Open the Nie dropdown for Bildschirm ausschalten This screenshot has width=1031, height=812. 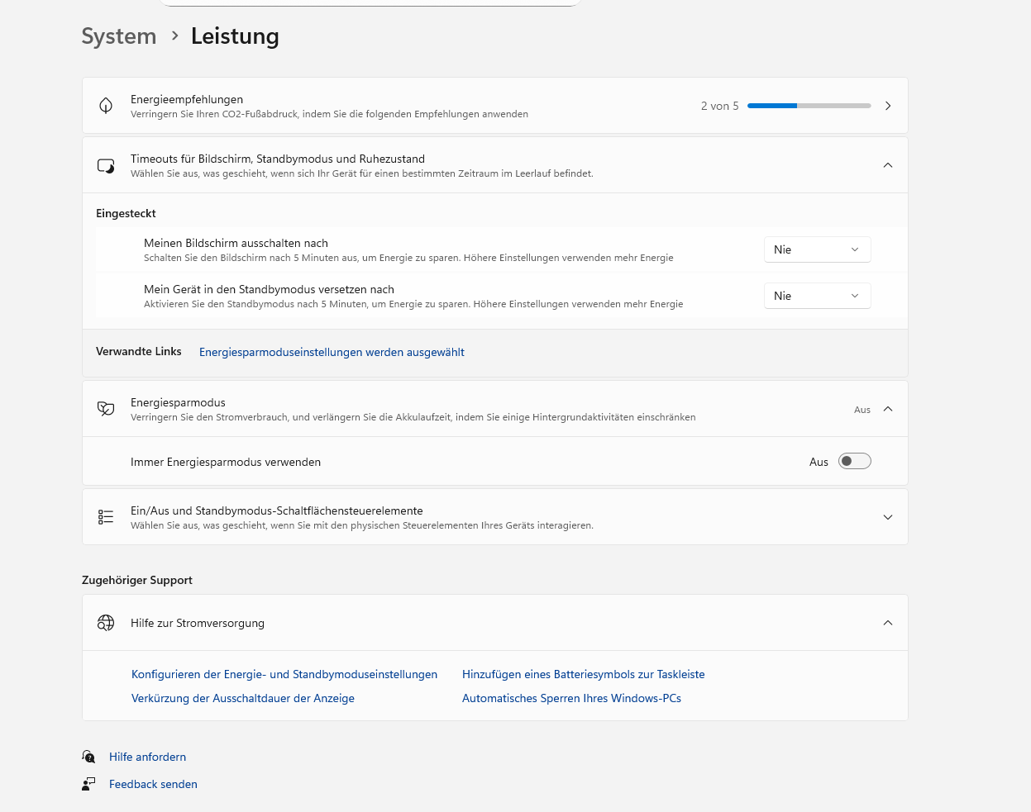pyautogui.click(x=817, y=249)
